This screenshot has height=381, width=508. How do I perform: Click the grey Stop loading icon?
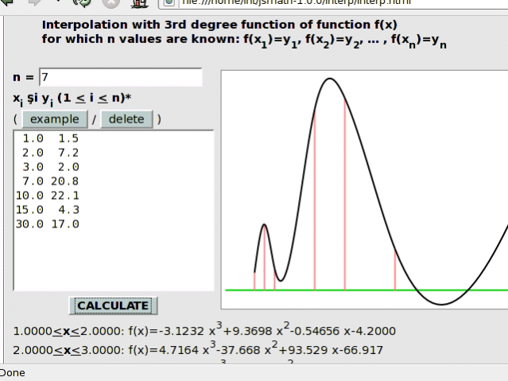111,2
